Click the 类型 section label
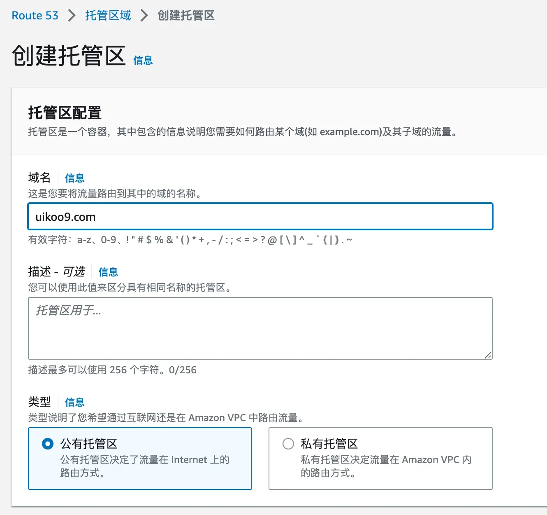 (x=39, y=402)
